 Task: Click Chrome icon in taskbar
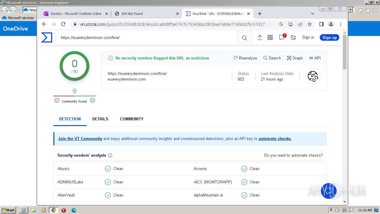pyautogui.click(x=53, y=210)
